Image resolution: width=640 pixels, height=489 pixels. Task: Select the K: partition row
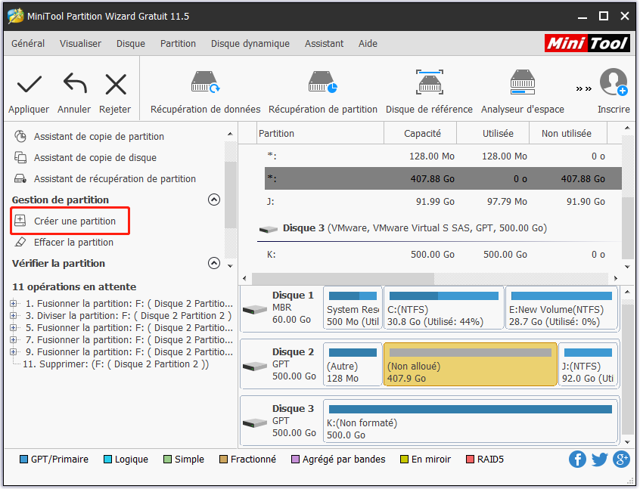tap(443, 255)
